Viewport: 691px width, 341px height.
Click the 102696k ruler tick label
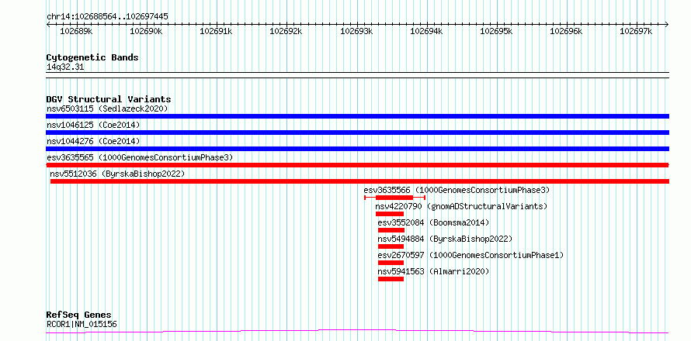(566, 31)
